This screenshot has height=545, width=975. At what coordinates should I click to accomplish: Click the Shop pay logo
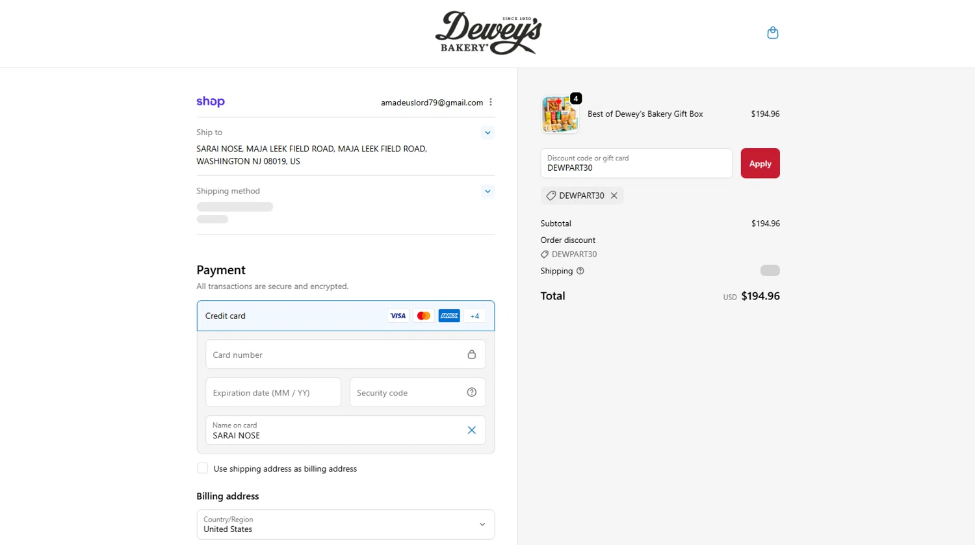(211, 101)
